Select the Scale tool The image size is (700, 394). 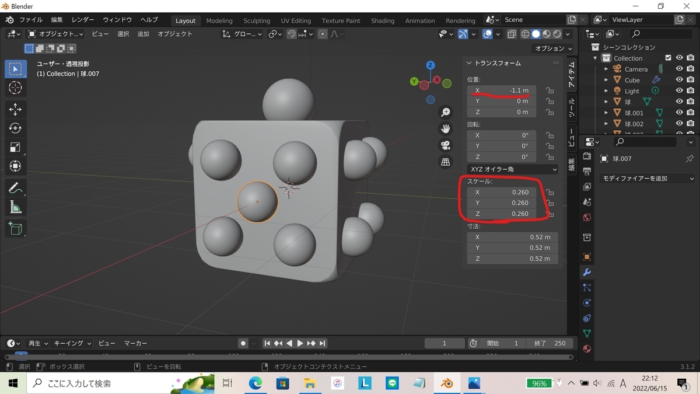pos(16,148)
